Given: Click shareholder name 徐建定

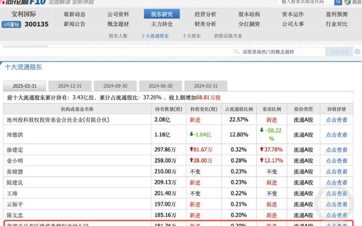Looking at the screenshot, I should click(15, 150).
